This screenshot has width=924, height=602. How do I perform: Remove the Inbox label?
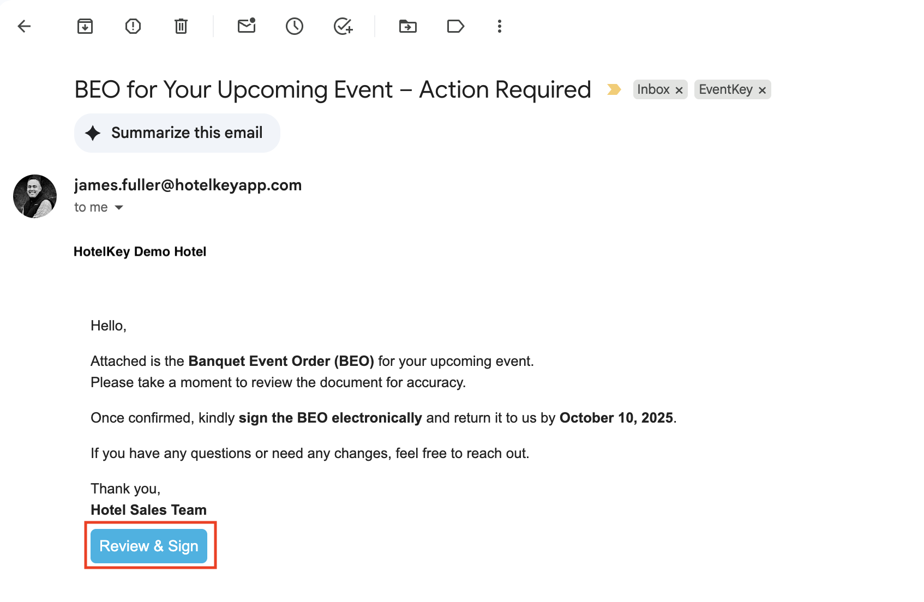(x=679, y=91)
